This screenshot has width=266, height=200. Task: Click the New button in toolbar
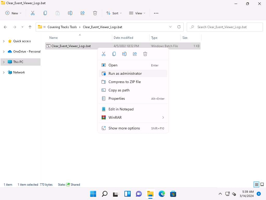[x=14, y=13]
